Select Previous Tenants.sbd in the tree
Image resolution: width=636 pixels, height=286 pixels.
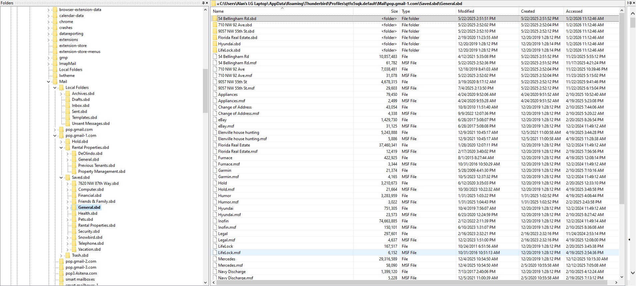[97, 165]
